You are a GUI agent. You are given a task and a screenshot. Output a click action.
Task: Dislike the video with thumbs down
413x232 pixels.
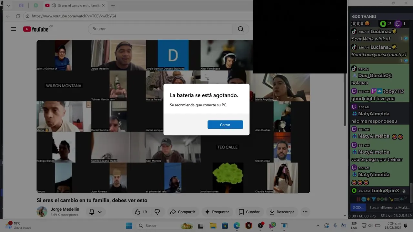[157, 212]
